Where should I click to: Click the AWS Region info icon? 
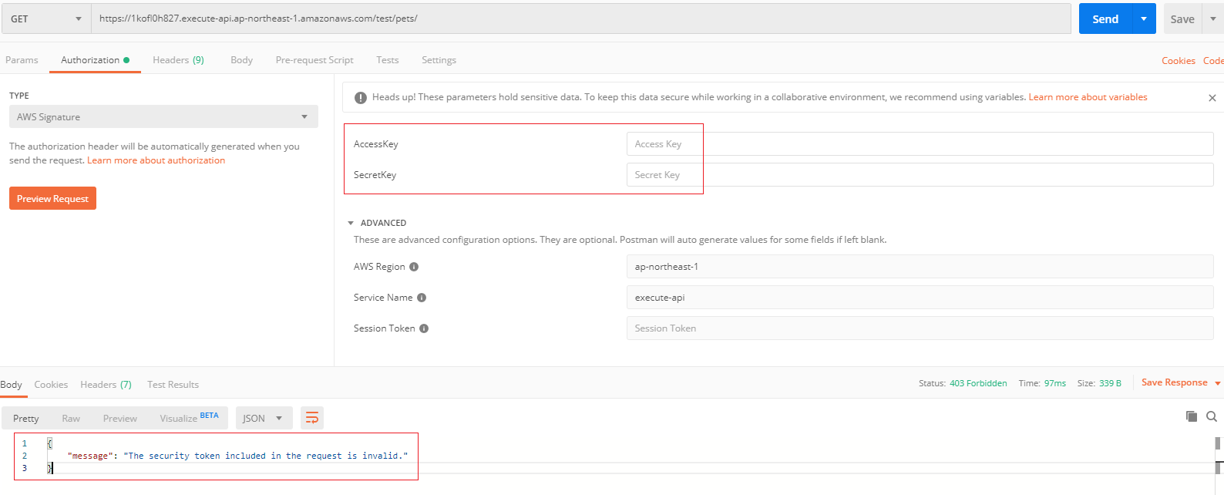[414, 267]
